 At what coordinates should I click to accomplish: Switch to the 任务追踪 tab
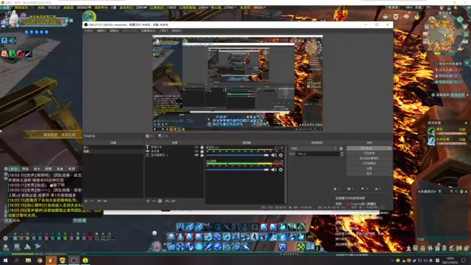pyautogui.click(x=457, y=95)
